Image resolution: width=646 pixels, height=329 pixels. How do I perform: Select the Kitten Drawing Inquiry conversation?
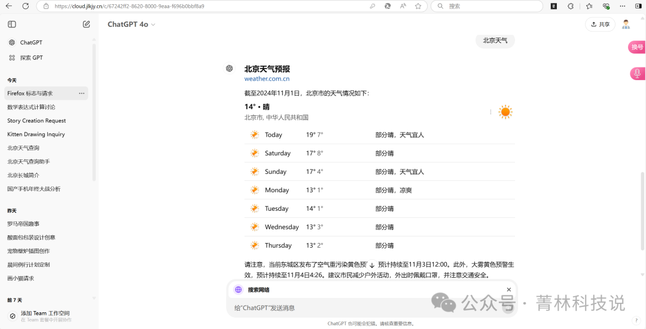pos(36,134)
